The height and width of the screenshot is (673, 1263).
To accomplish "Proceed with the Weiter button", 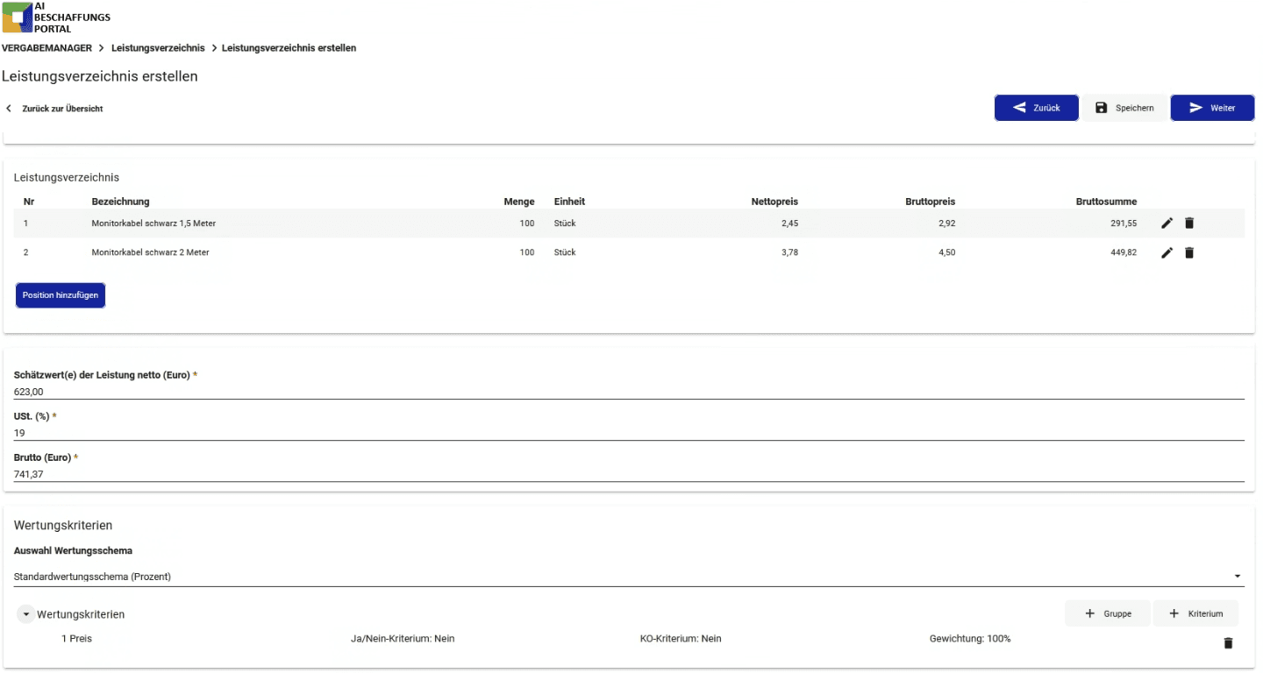I will coord(1212,108).
